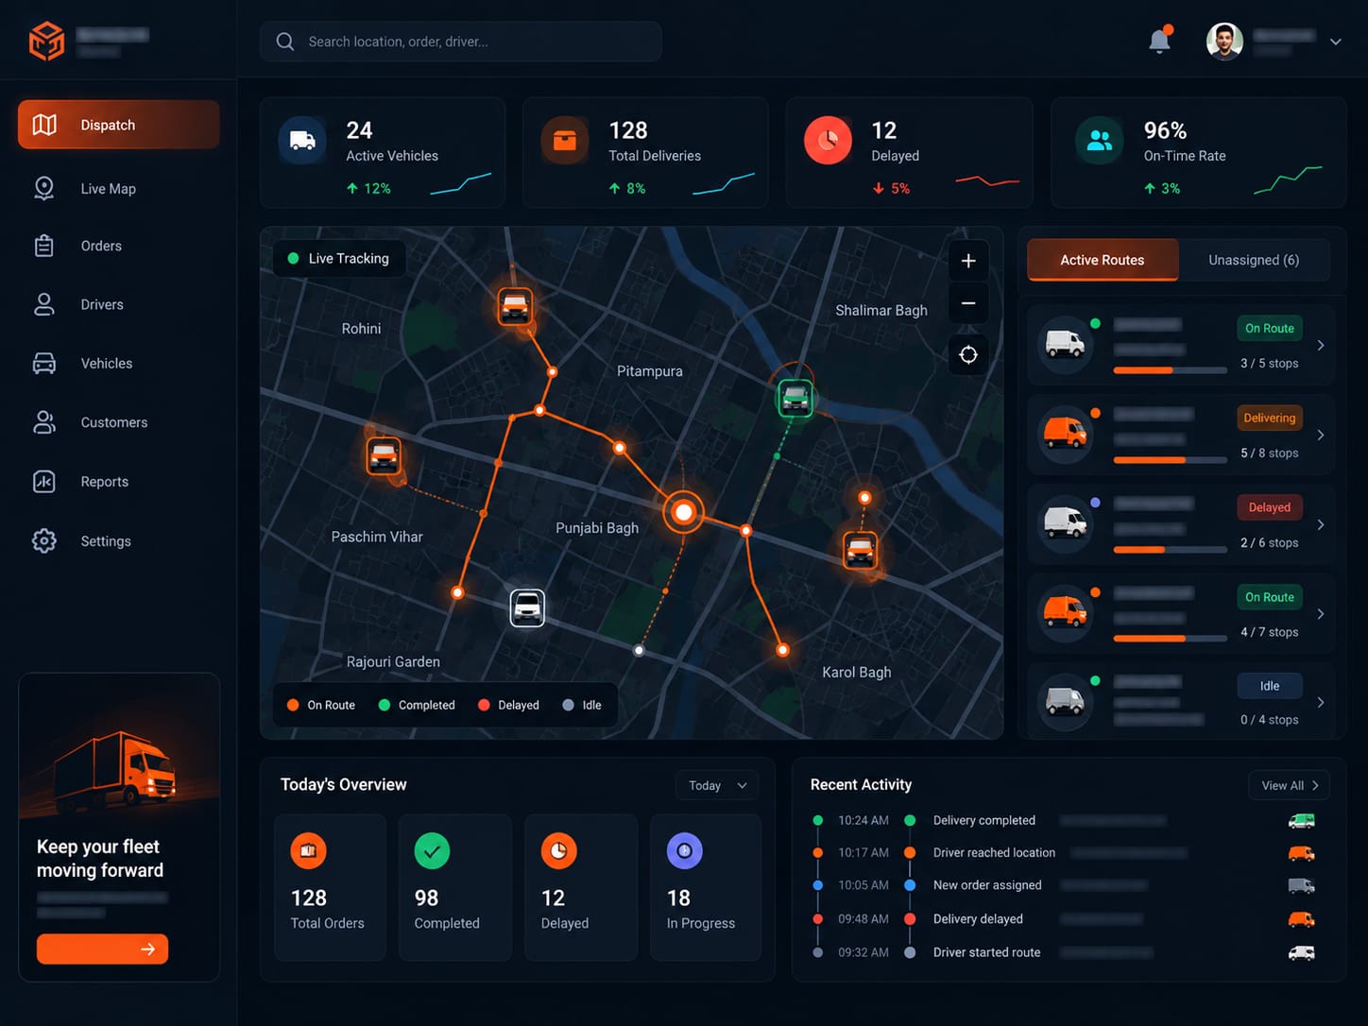Viewport: 1368px width, 1026px height.
Task: Switch to Active Routes tab
Action: pyautogui.click(x=1103, y=260)
